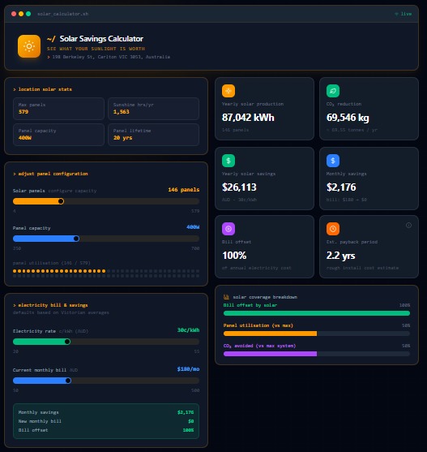Click the Bill offset row in summary box

tap(106, 430)
